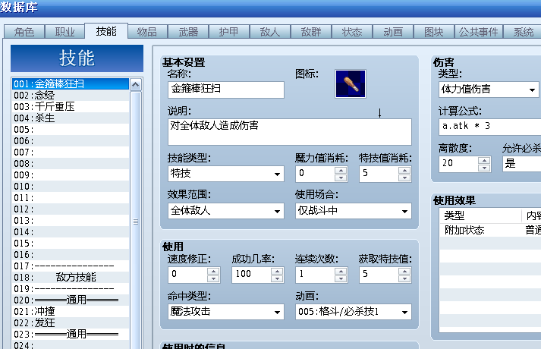Decrease 特技值消耗 with the down arrow
Screen dimensions: 541x349
click(x=404, y=178)
